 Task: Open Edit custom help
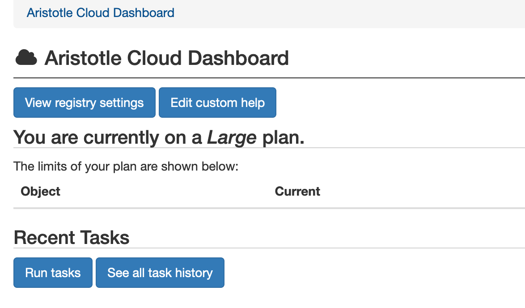(217, 103)
